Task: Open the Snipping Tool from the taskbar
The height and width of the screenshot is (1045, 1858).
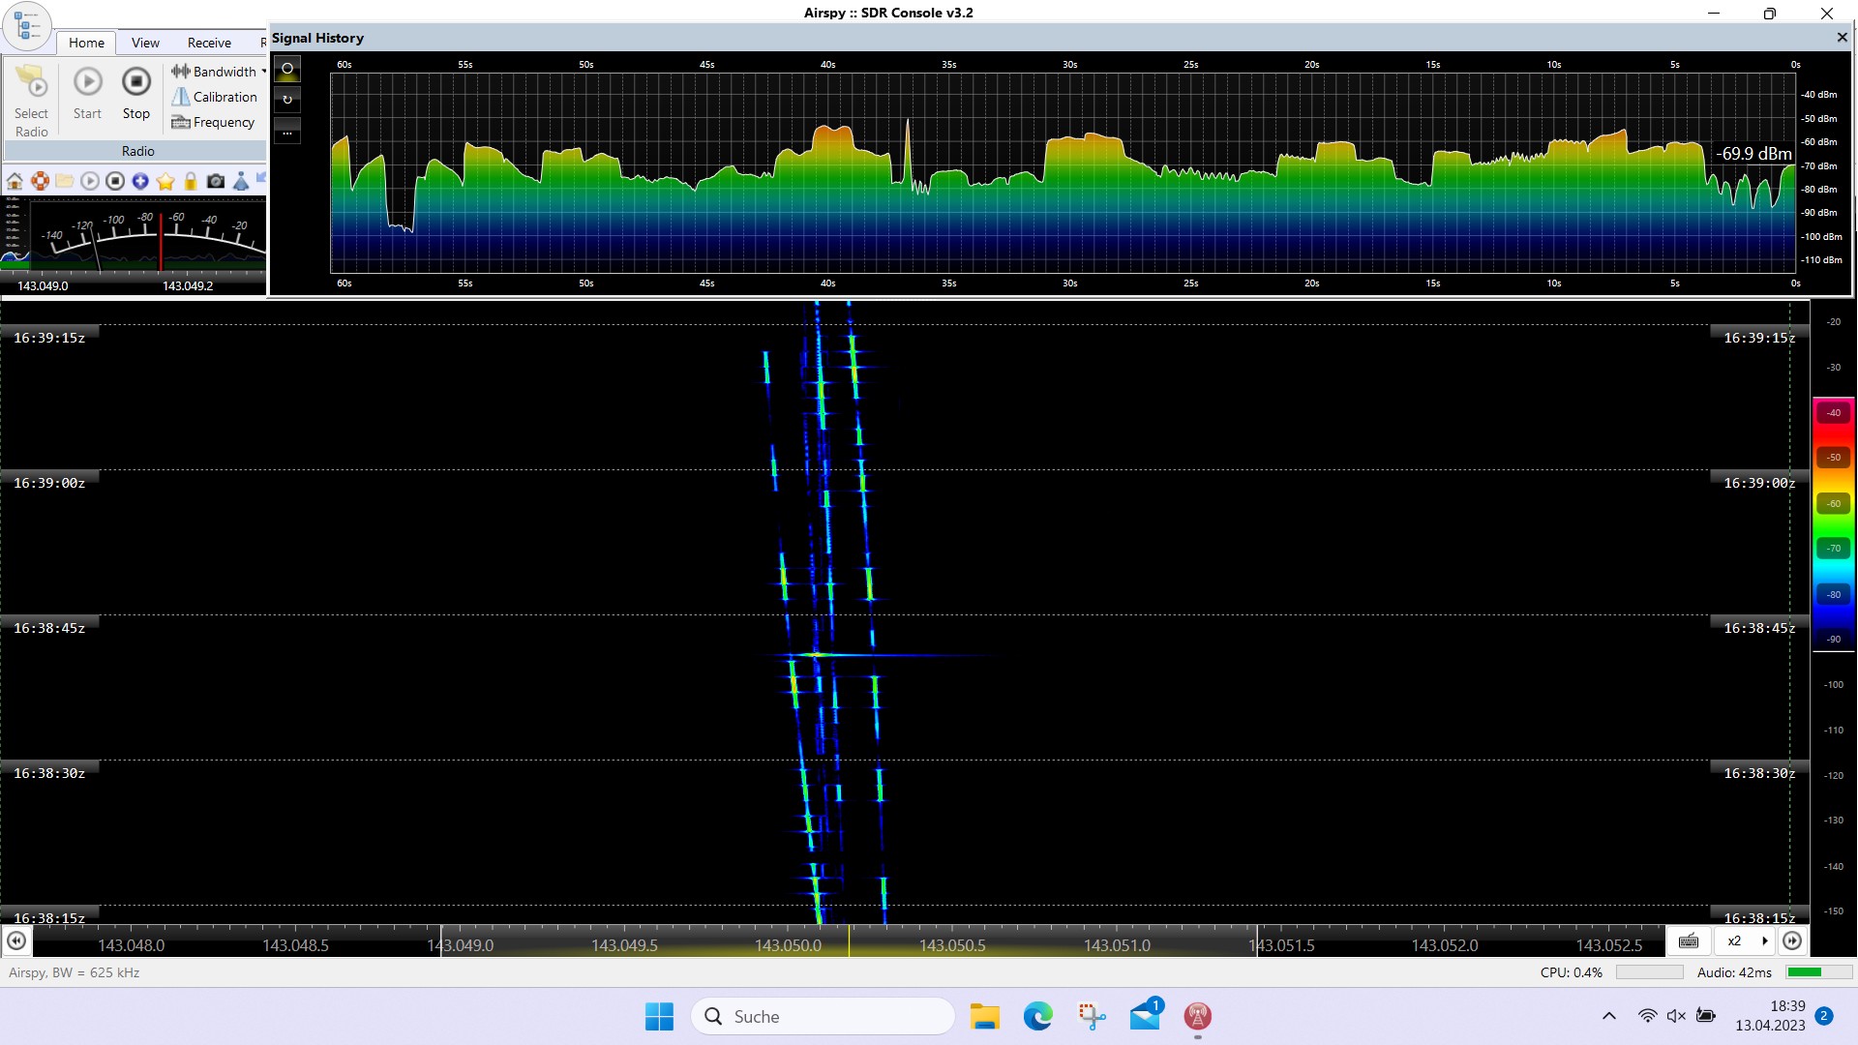Action: pyautogui.click(x=1092, y=1017)
